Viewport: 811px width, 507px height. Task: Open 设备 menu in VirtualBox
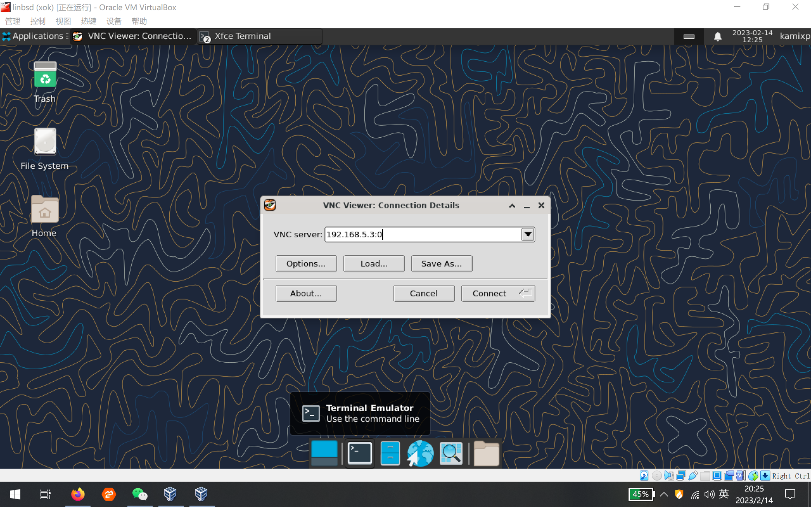coord(114,21)
